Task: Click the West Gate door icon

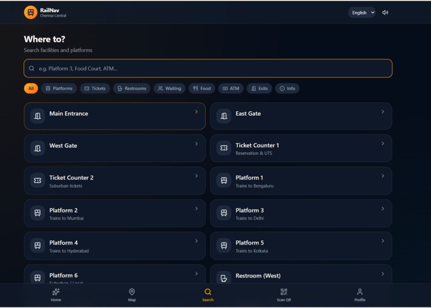Action: (38, 148)
